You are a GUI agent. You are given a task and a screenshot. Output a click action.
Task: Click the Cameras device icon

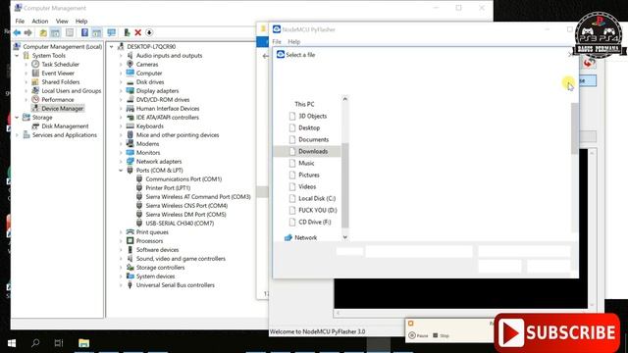tap(131, 64)
